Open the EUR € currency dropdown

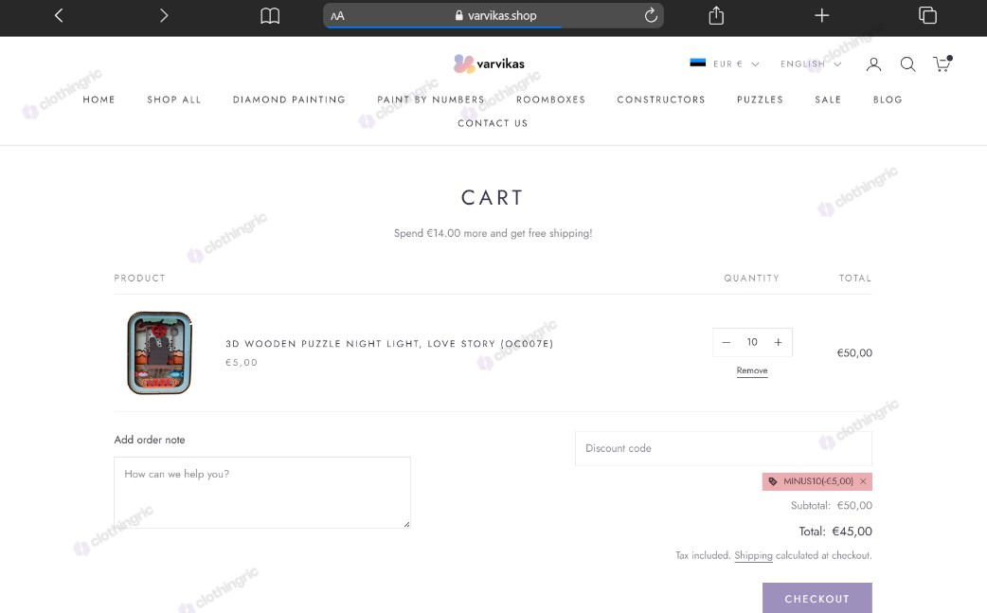pos(725,63)
